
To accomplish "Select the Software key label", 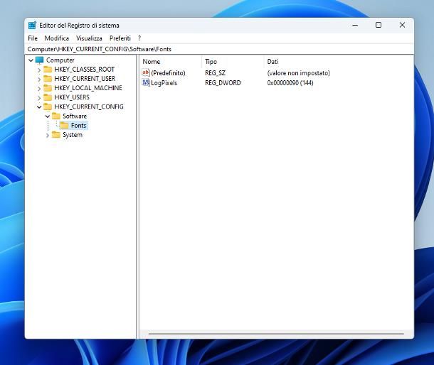I will tap(75, 116).
